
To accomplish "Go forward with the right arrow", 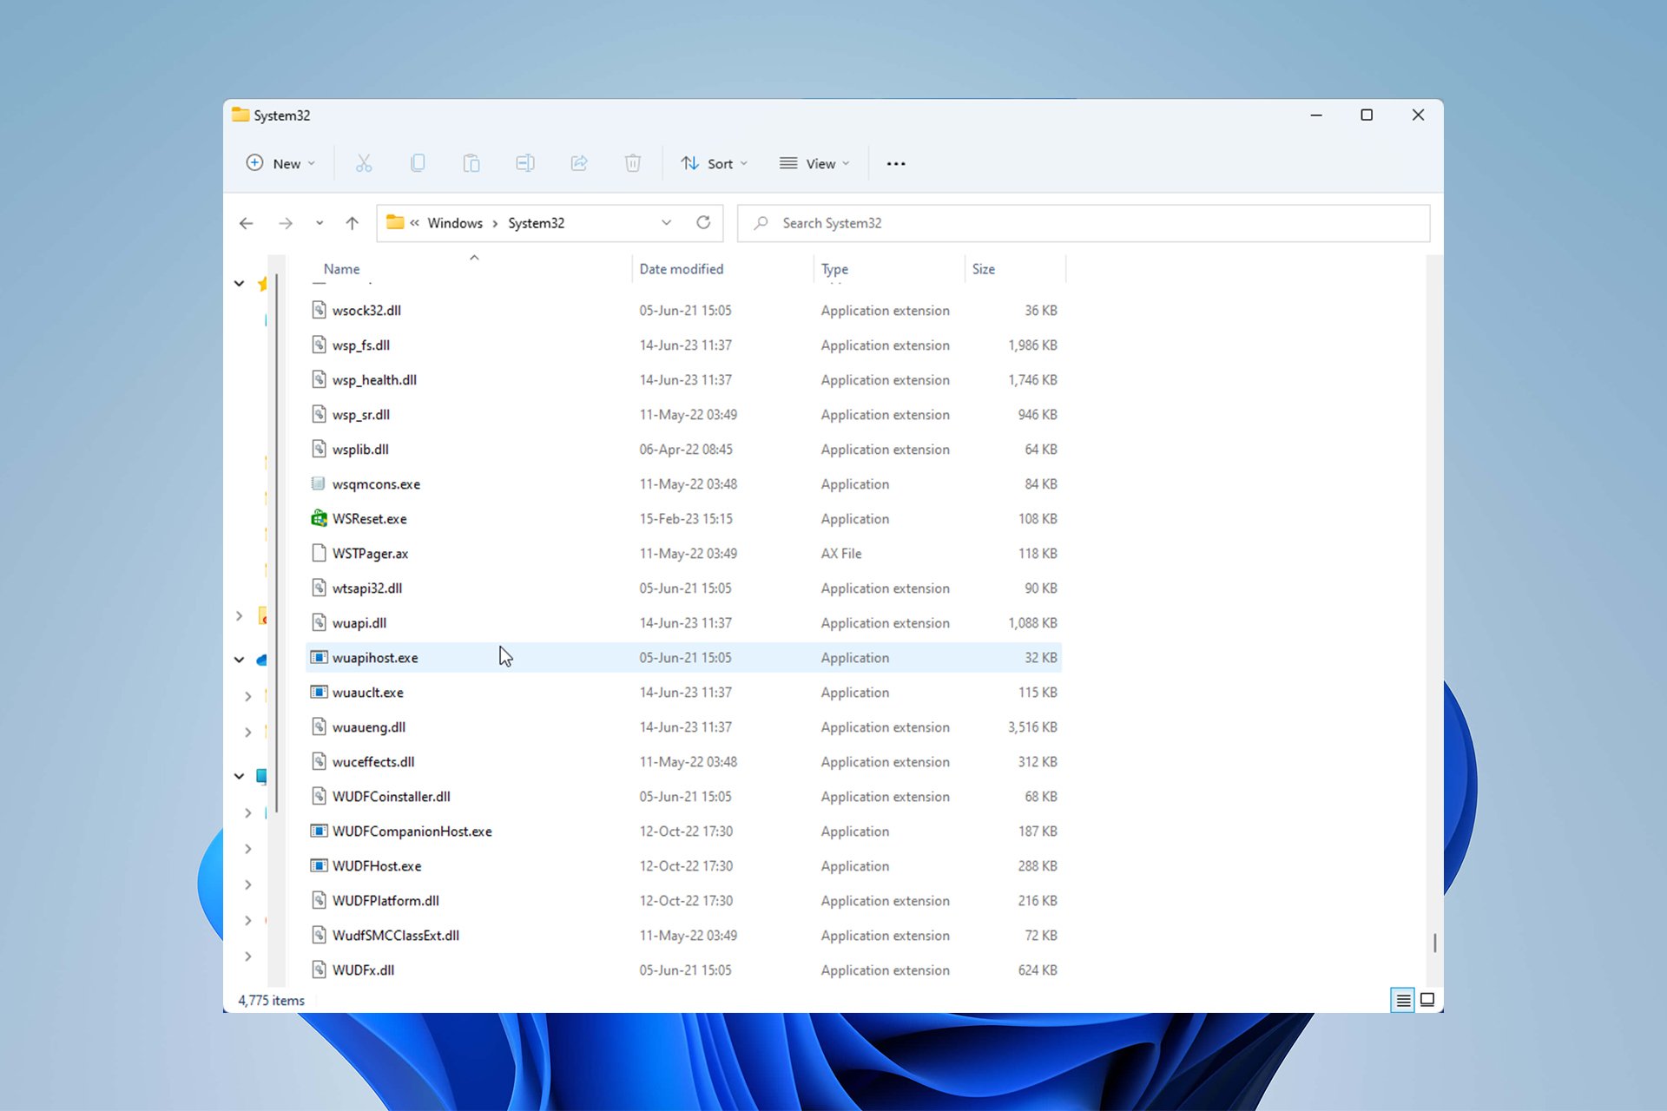I will tap(285, 223).
